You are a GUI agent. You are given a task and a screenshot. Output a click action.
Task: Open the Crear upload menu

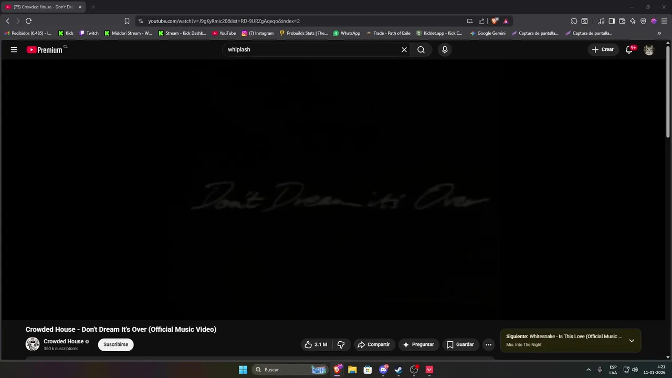[x=603, y=49]
